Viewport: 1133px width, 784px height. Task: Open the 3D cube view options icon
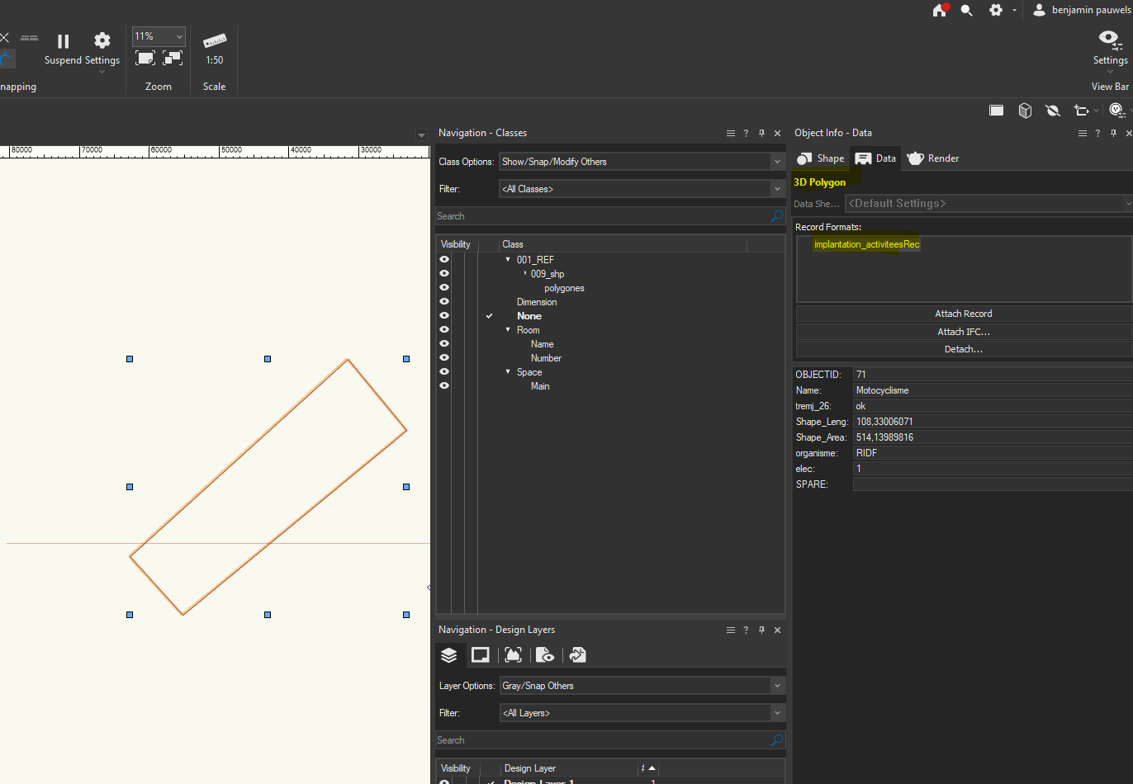(1025, 110)
